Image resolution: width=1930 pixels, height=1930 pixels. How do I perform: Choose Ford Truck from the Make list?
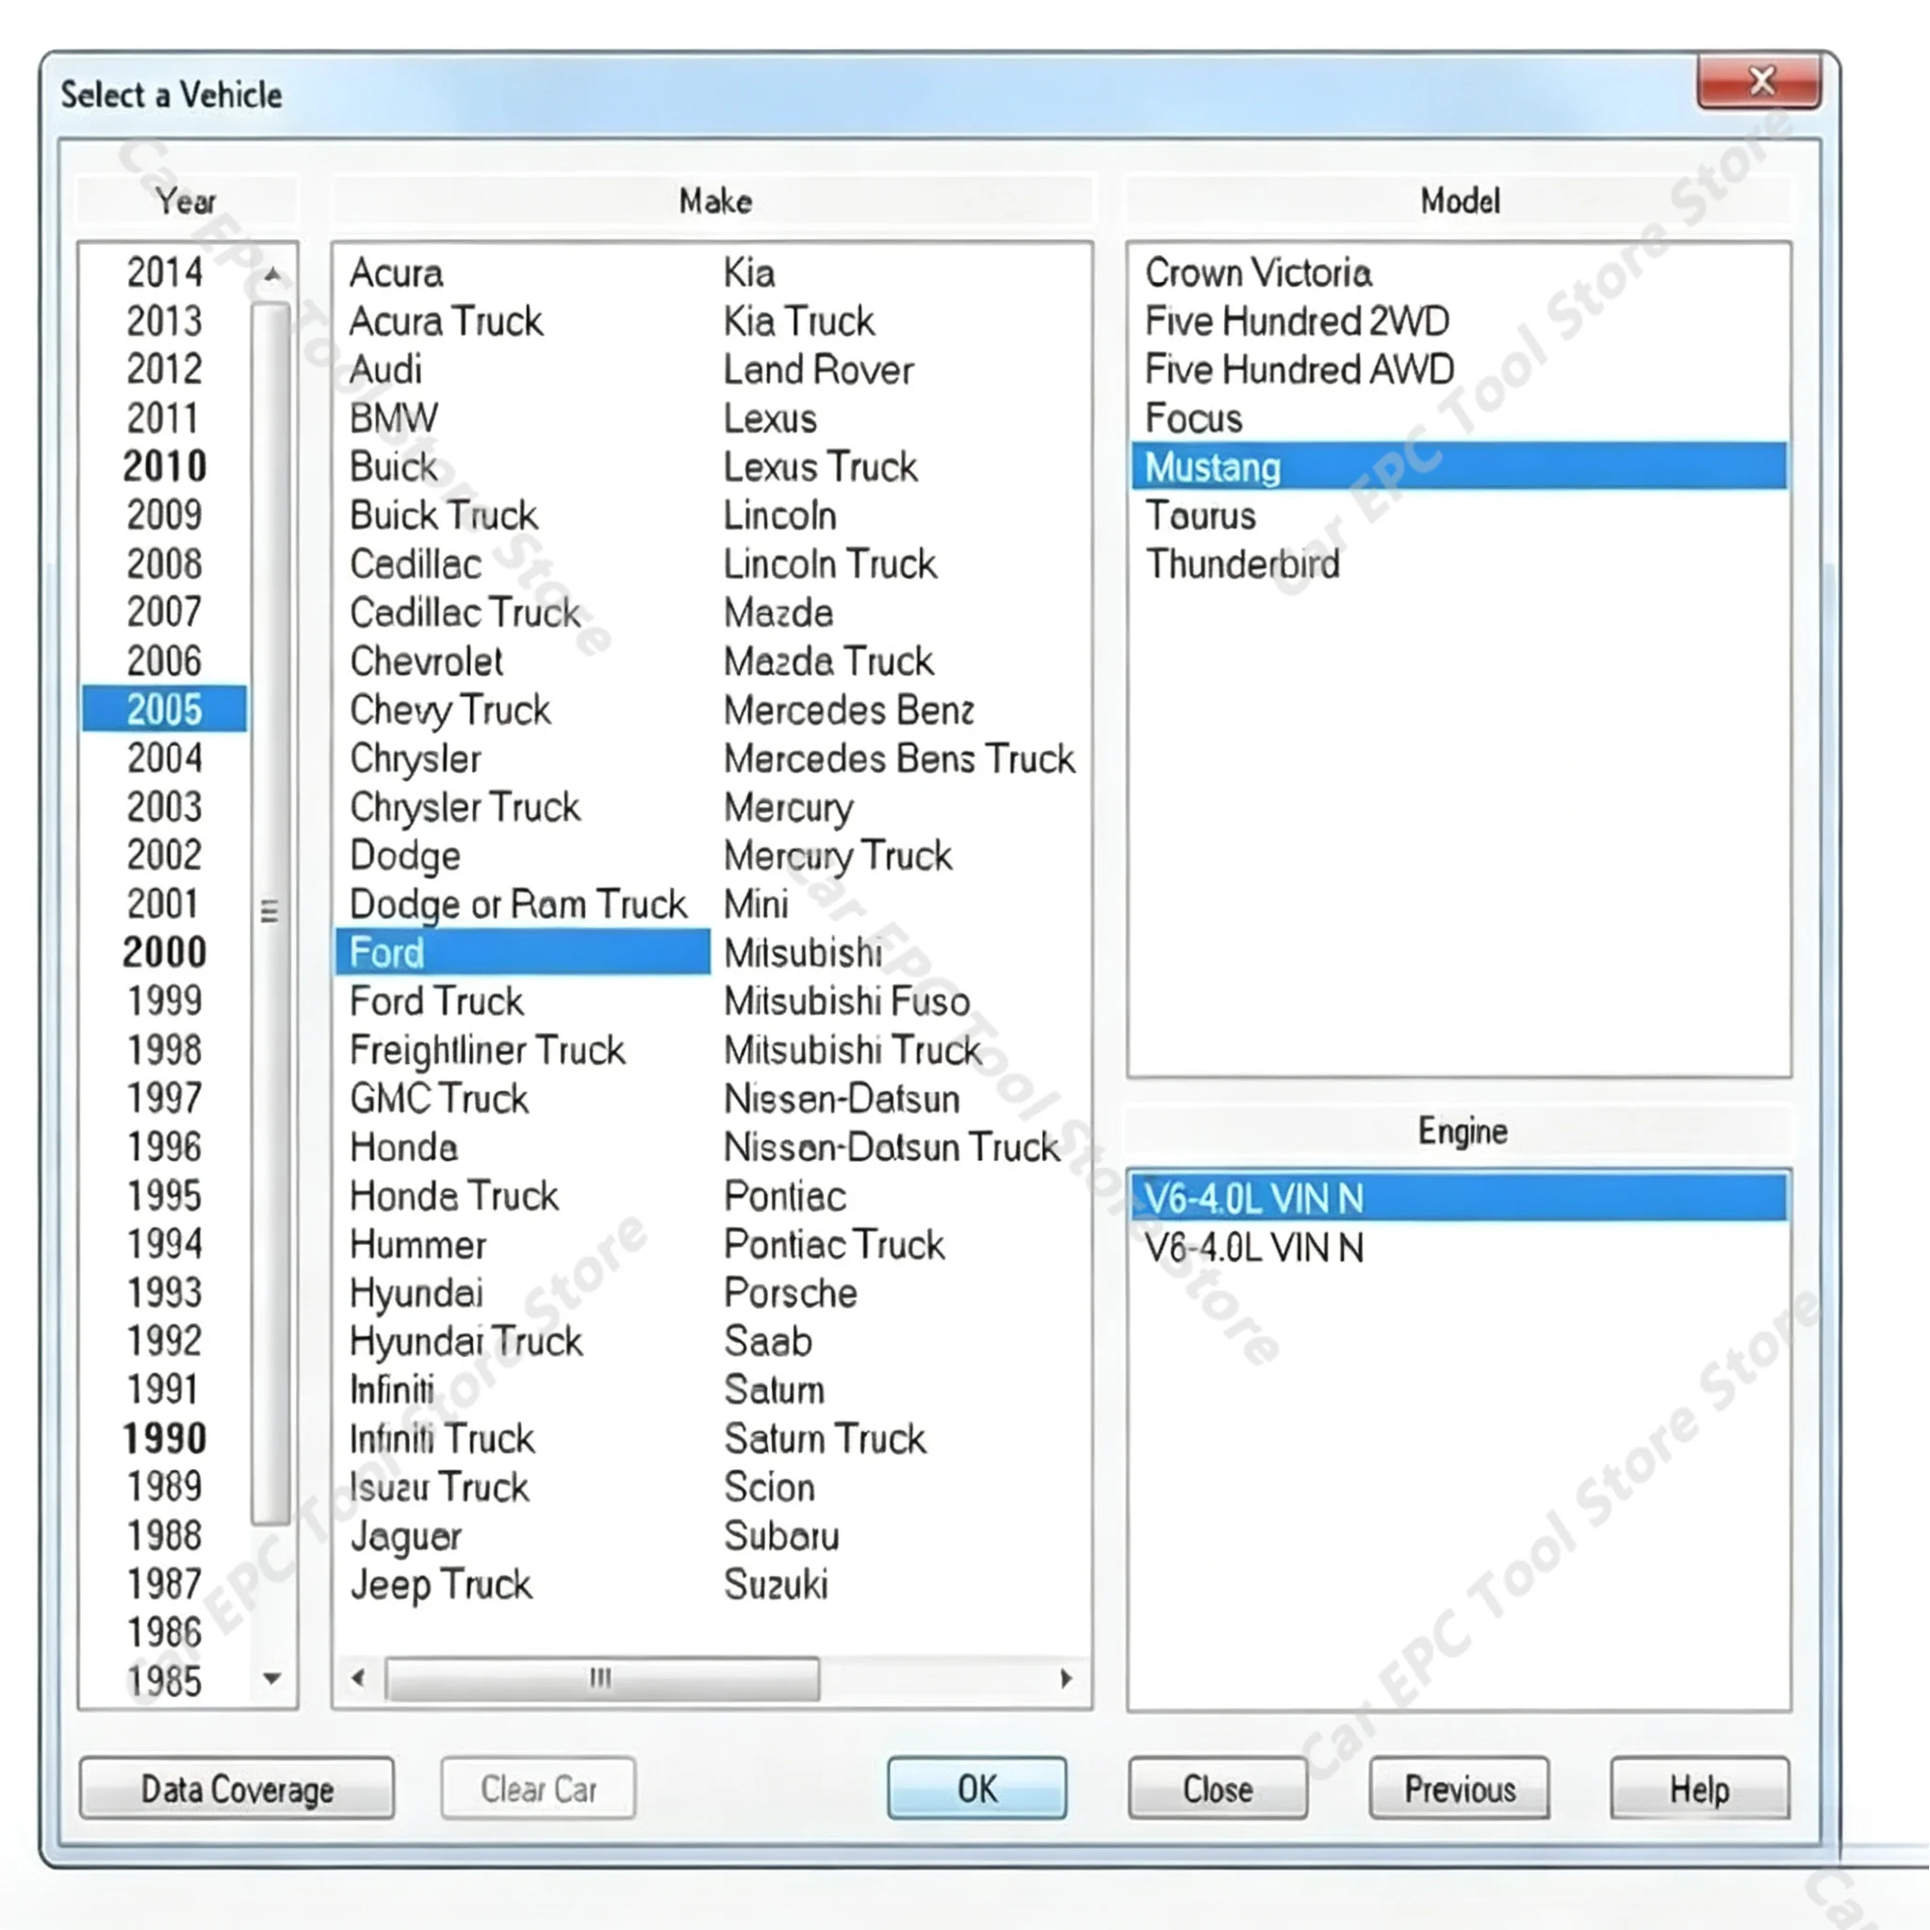click(x=436, y=1001)
